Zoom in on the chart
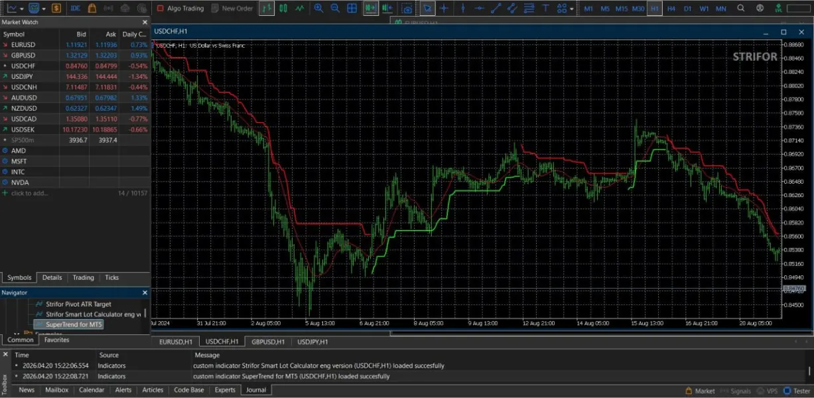Screen dimensions: 814x398 (319, 9)
